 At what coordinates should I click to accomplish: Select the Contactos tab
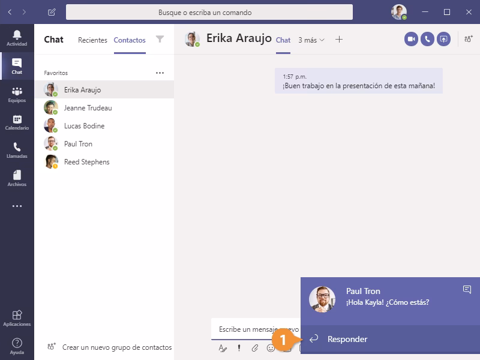coord(130,40)
